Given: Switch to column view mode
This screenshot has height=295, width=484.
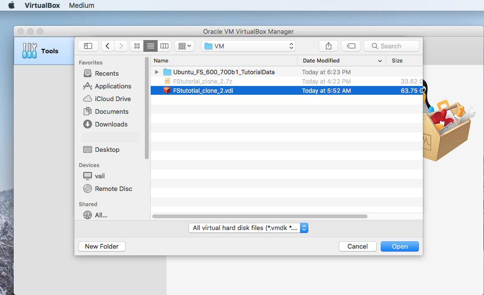Looking at the screenshot, I should [x=164, y=46].
